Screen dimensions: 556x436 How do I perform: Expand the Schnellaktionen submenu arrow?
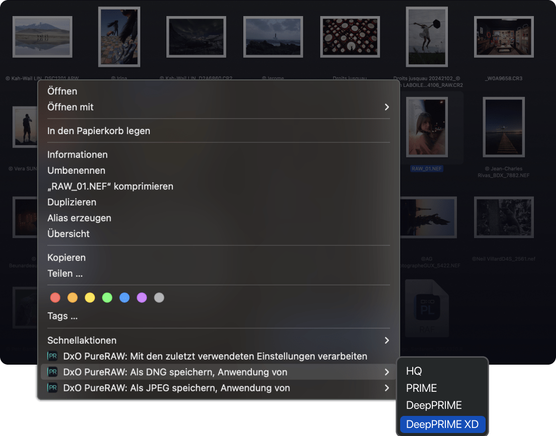(x=387, y=341)
